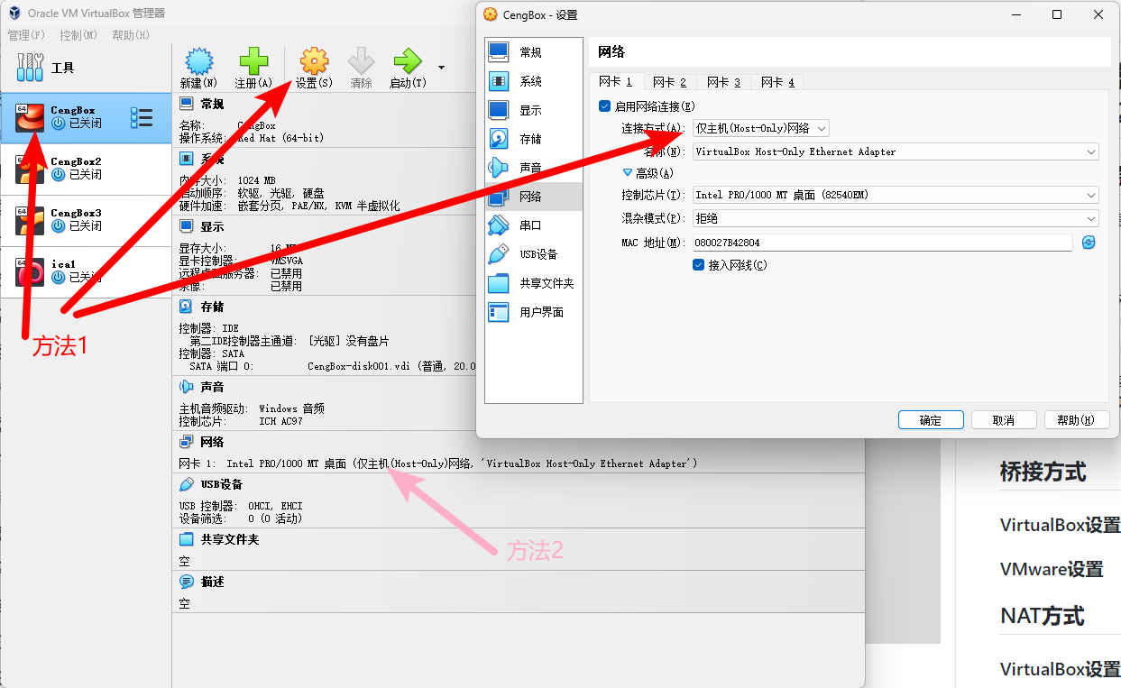Select the CengBox3 virtual machine
Screen dimensions: 1121x688
pos(86,220)
